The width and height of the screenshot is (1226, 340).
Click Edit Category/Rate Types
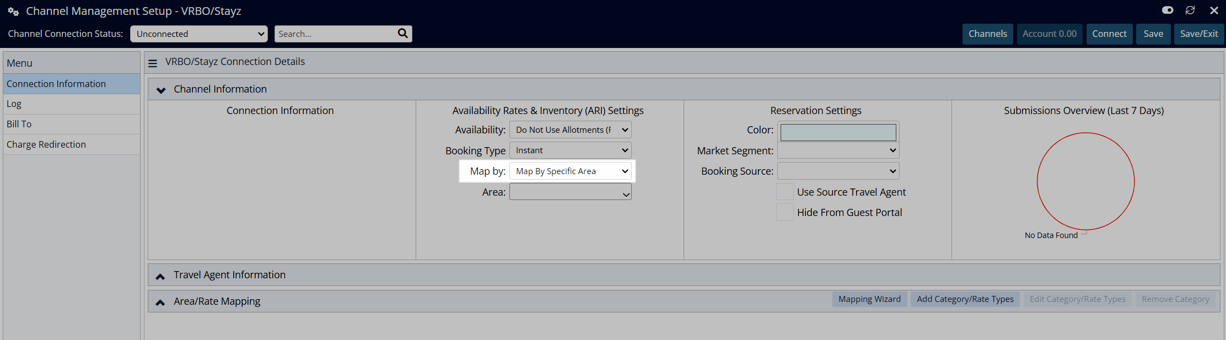[1078, 299]
